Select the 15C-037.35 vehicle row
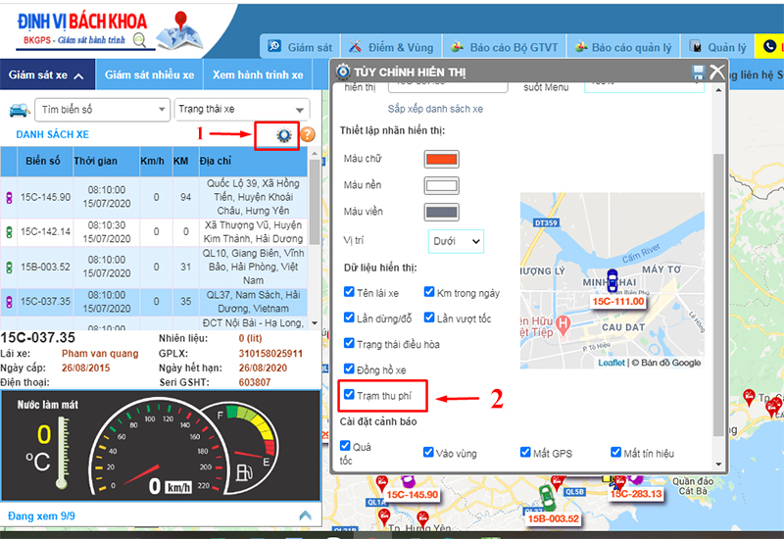784x539 pixels. tap(154, 302)
